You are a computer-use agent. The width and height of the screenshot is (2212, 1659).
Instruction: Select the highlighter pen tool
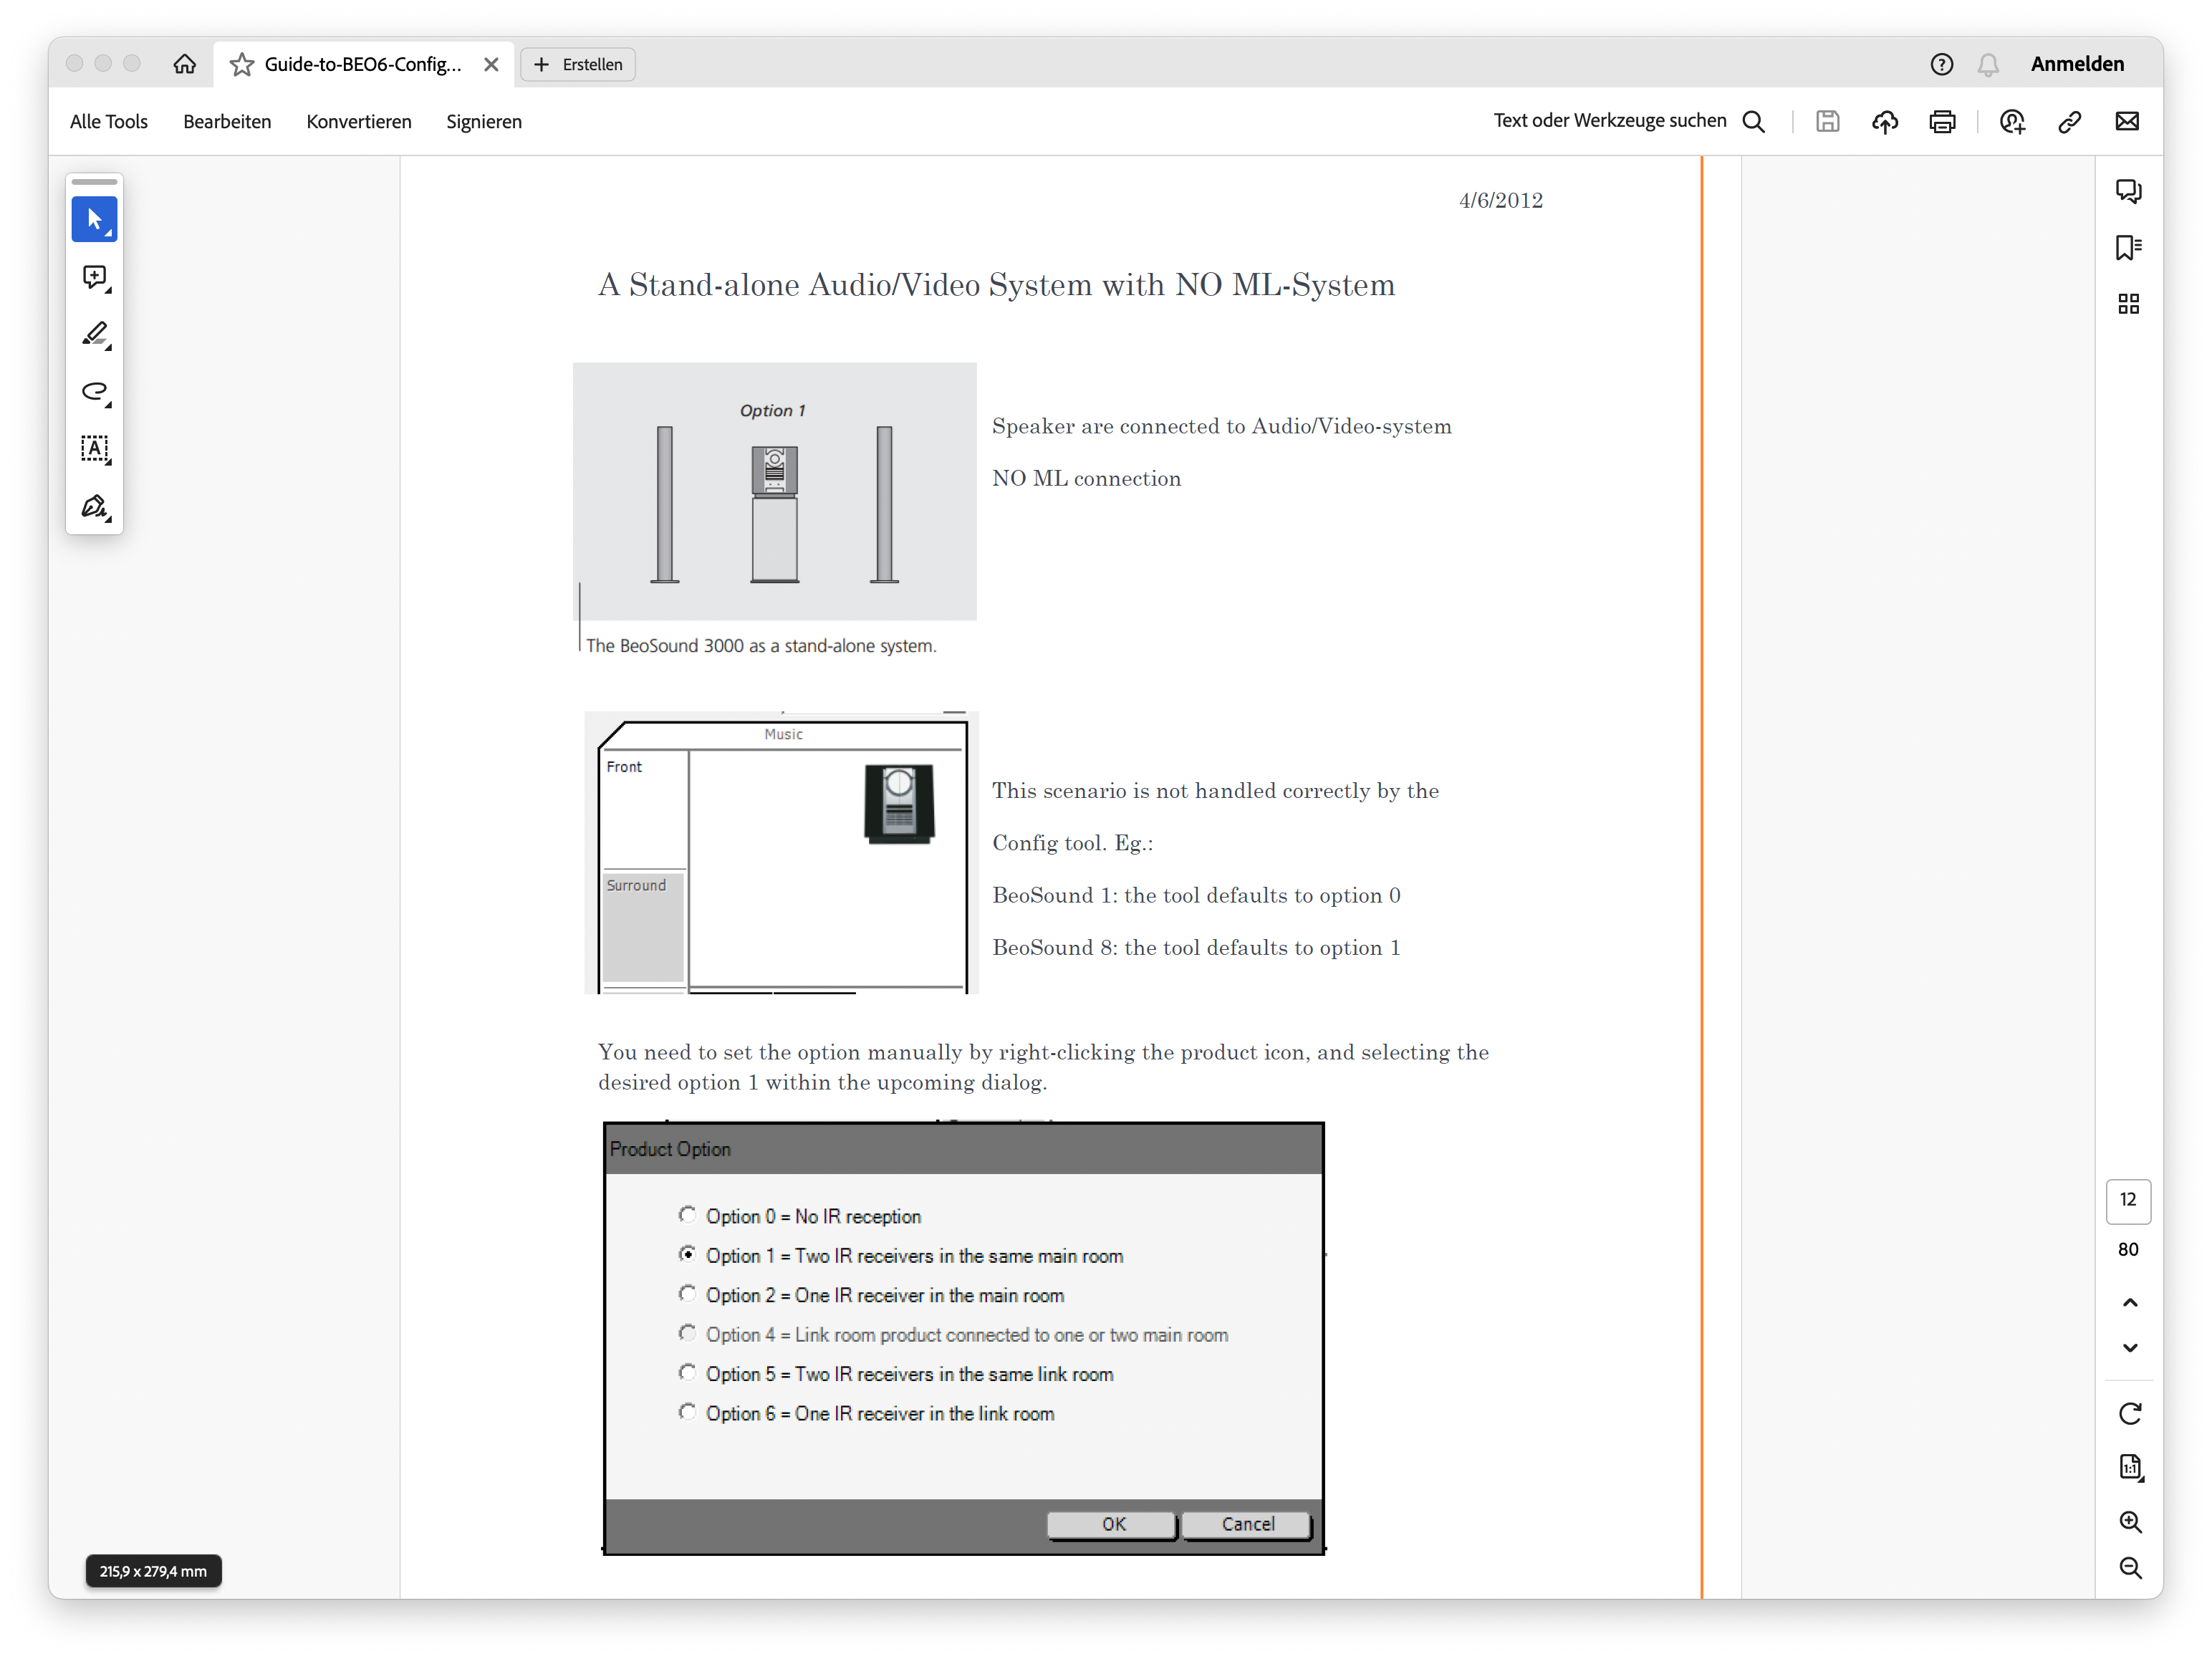point(94,334)
